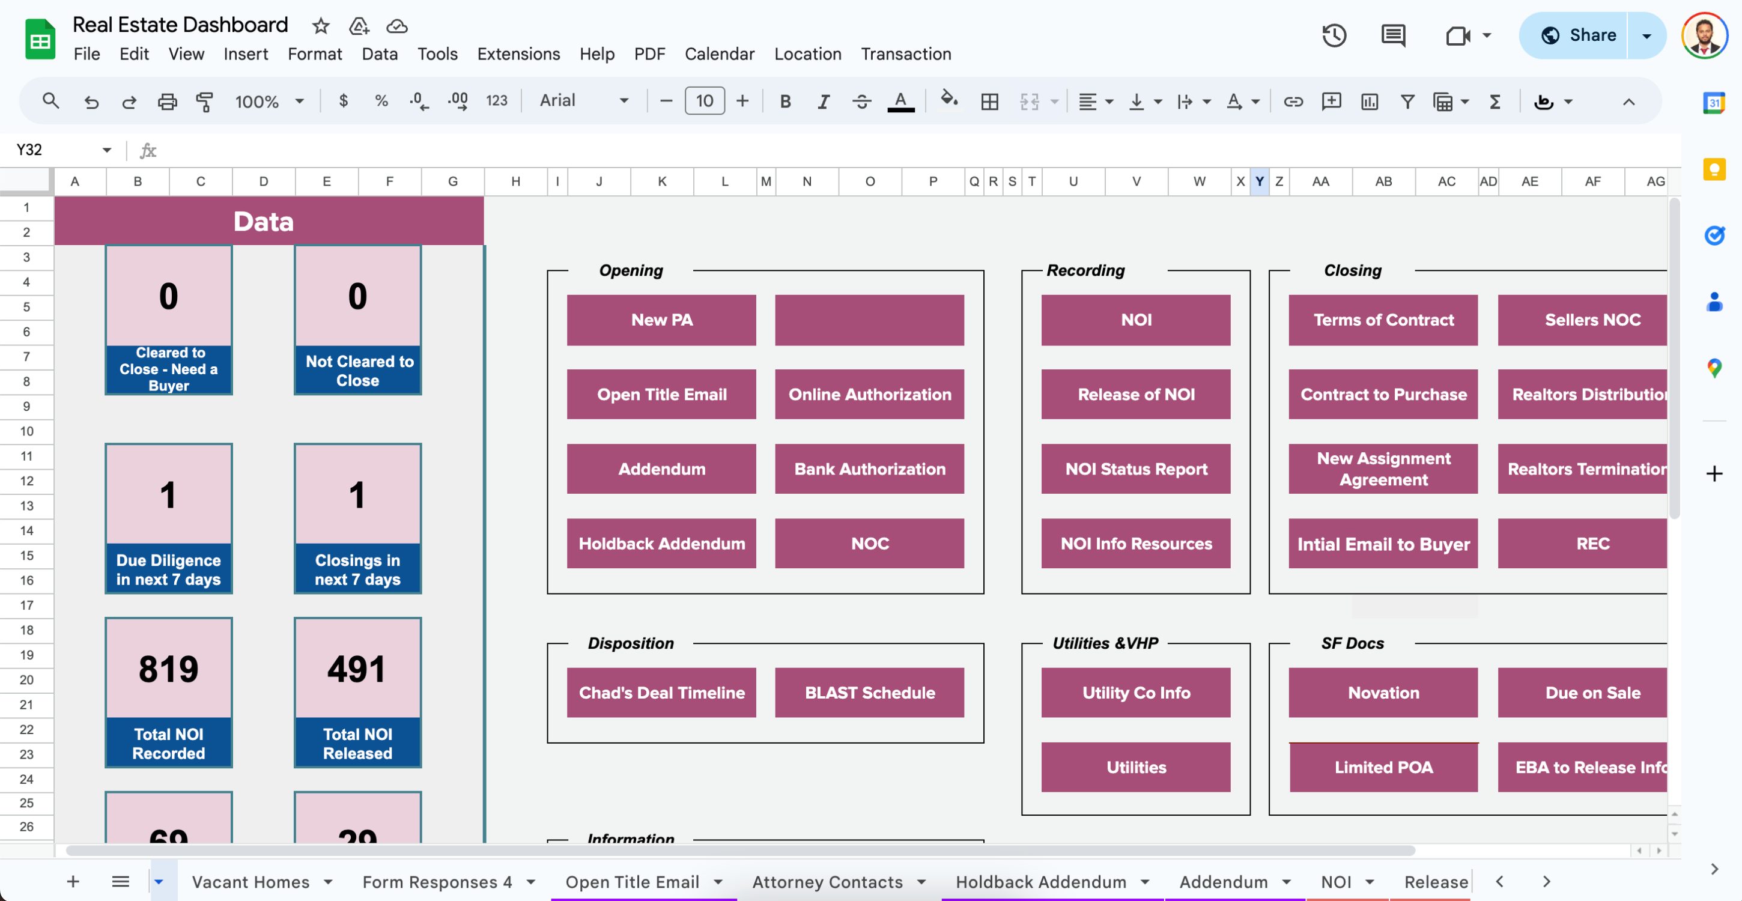Click the redo arrow icon
1742x901 pixels.
point(129,102)
